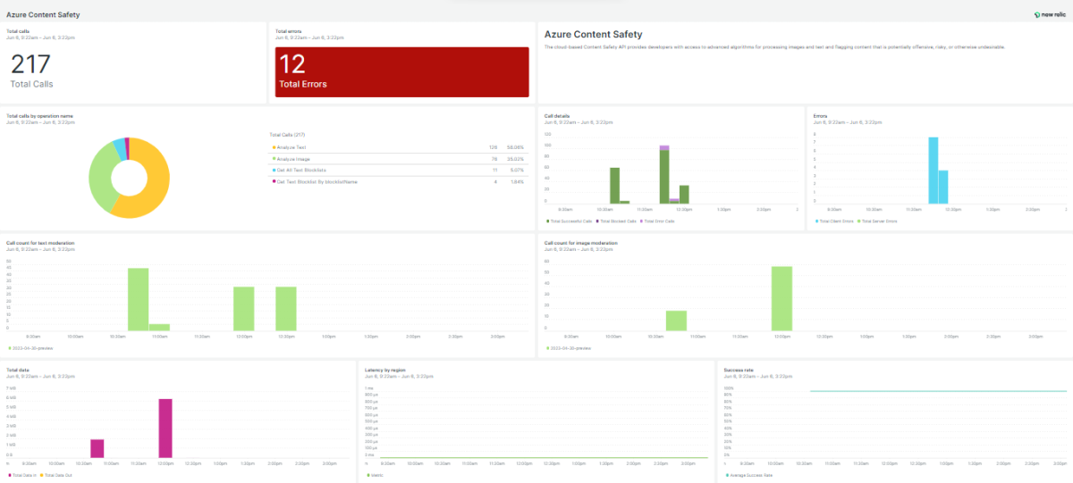
Task: Click the tallest bar in Call details
Action: [x=664, y=173]
